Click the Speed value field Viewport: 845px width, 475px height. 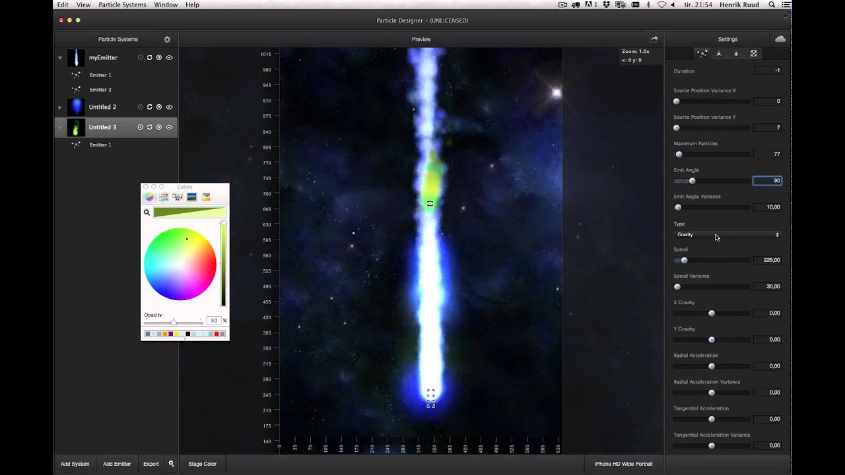pyautogui.click(x=768, y=260)
